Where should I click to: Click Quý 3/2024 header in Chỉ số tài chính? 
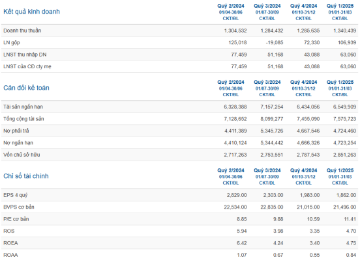[267, 170]
